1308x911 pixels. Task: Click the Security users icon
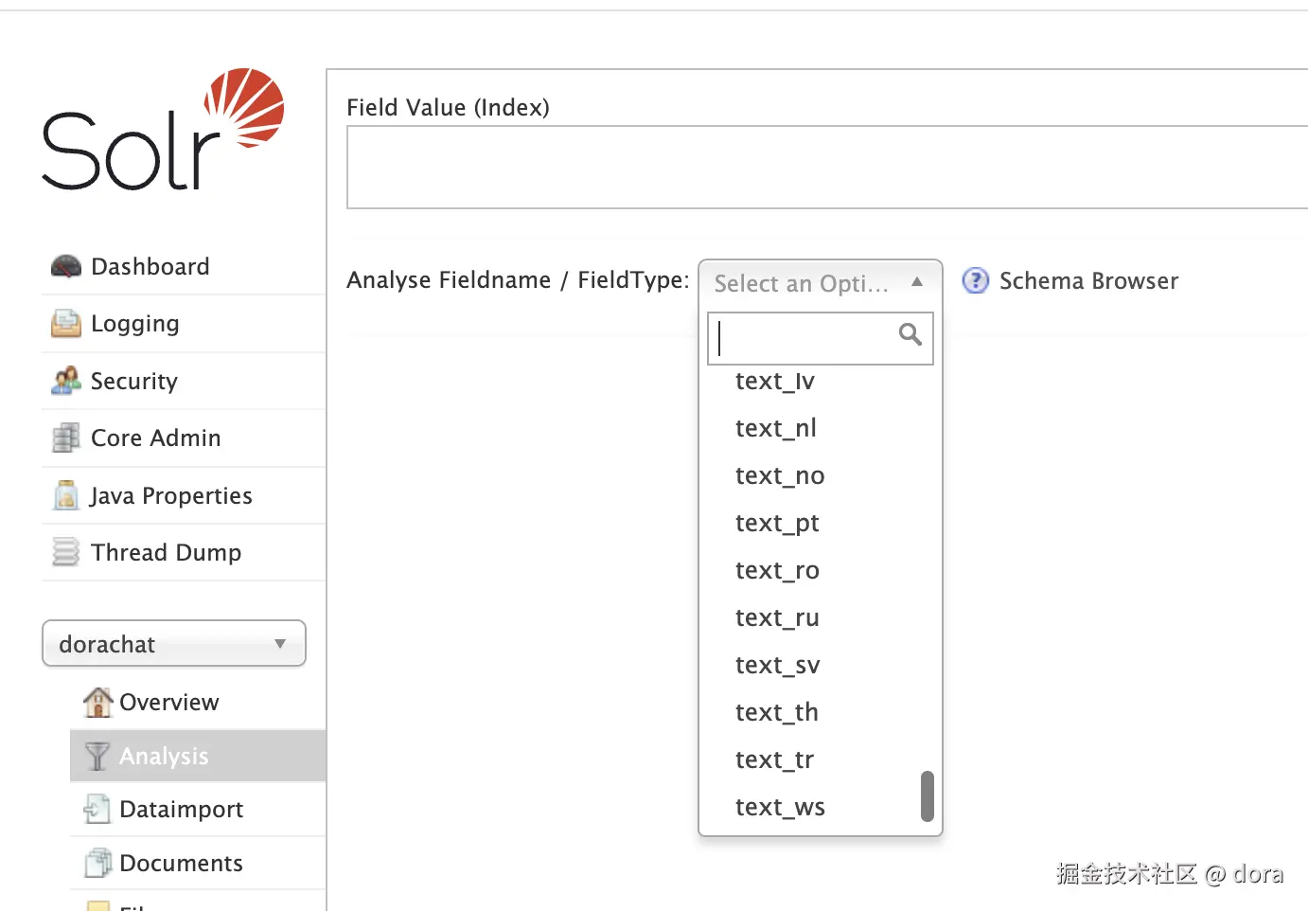point(65,381)
